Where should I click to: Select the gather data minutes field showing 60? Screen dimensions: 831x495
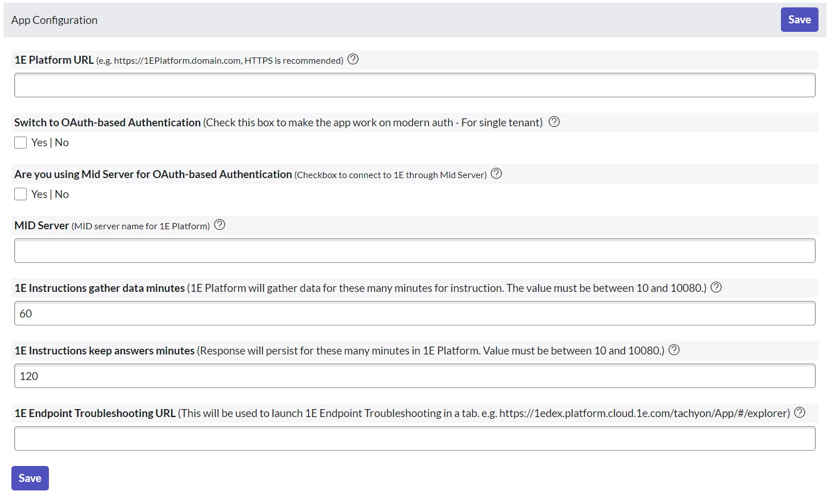tap(415, 313)
